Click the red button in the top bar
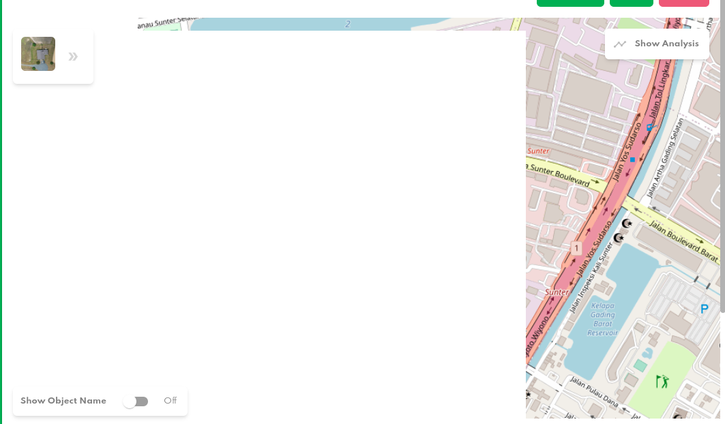This screenshot has width=725, height=424. pos(683,3)
